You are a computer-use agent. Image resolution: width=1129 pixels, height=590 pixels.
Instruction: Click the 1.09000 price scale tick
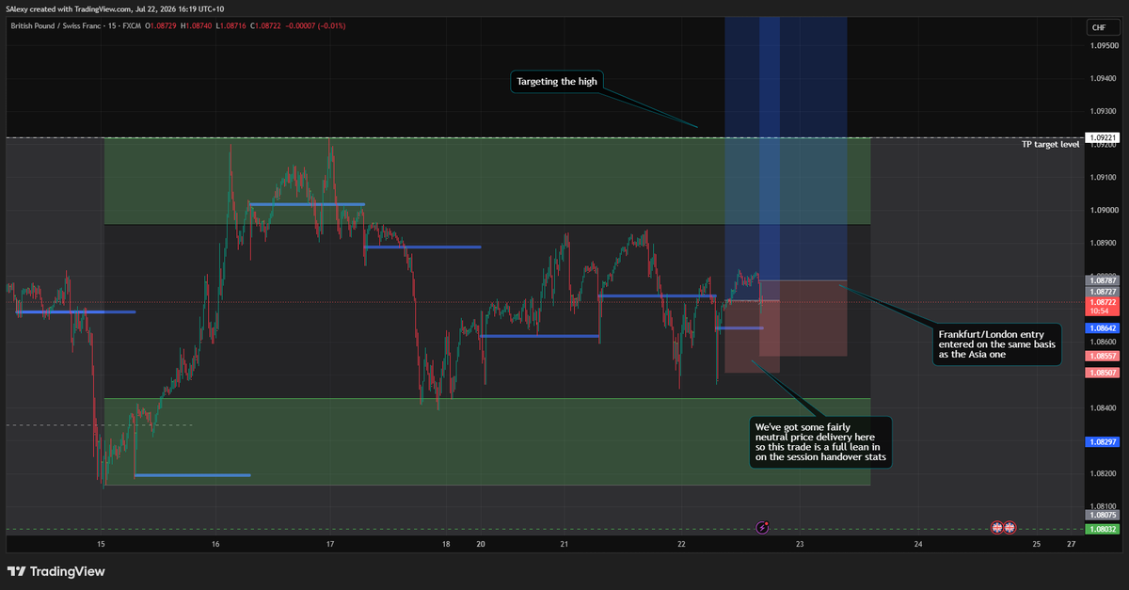(x=1103, y=210)
